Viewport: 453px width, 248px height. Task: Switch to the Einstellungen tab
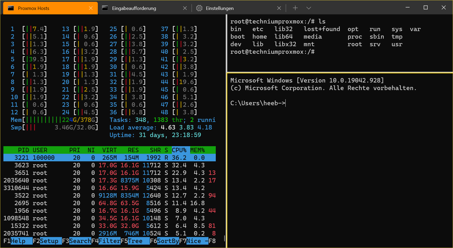pos(220,8)
